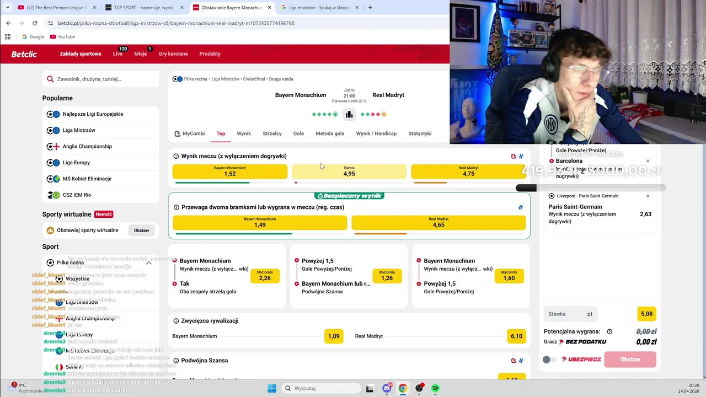
Task: Toggle the Ubezpiecz insurance switch
Action: tap(549, 360)
